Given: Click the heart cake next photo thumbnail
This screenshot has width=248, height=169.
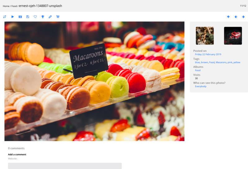Looking at the screenshot, I should tap(233, 36).
